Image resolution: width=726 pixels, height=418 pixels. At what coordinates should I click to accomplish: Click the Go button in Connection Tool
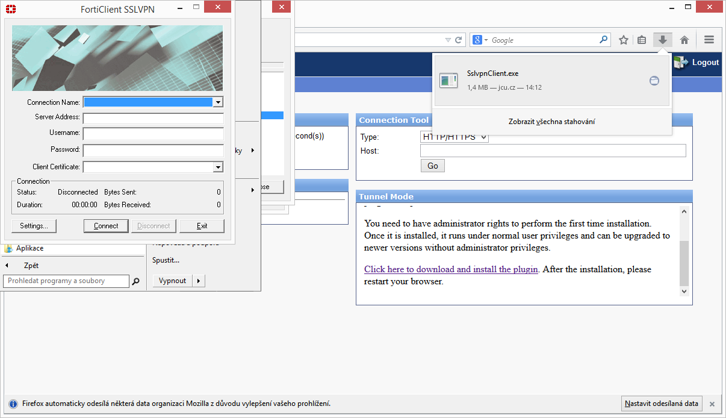(433, 166)
